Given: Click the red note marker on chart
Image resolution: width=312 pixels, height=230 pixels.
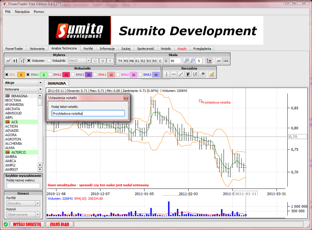Looking at the screenshot, I should coord(200,101).
